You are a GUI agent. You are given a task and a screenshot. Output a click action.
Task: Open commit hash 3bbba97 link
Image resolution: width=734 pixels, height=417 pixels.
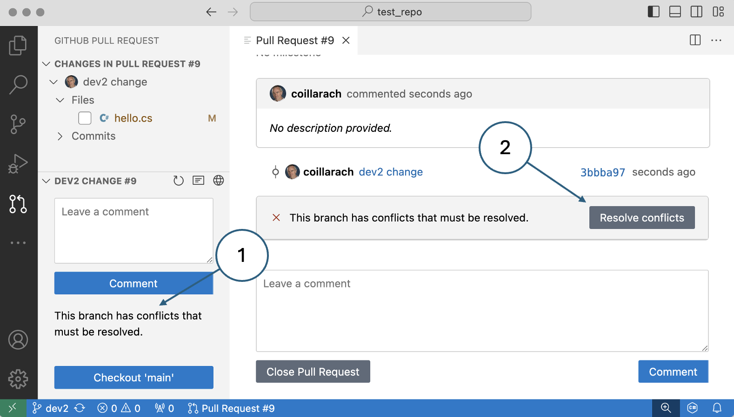pyautogui.click(x=603, y=172)
